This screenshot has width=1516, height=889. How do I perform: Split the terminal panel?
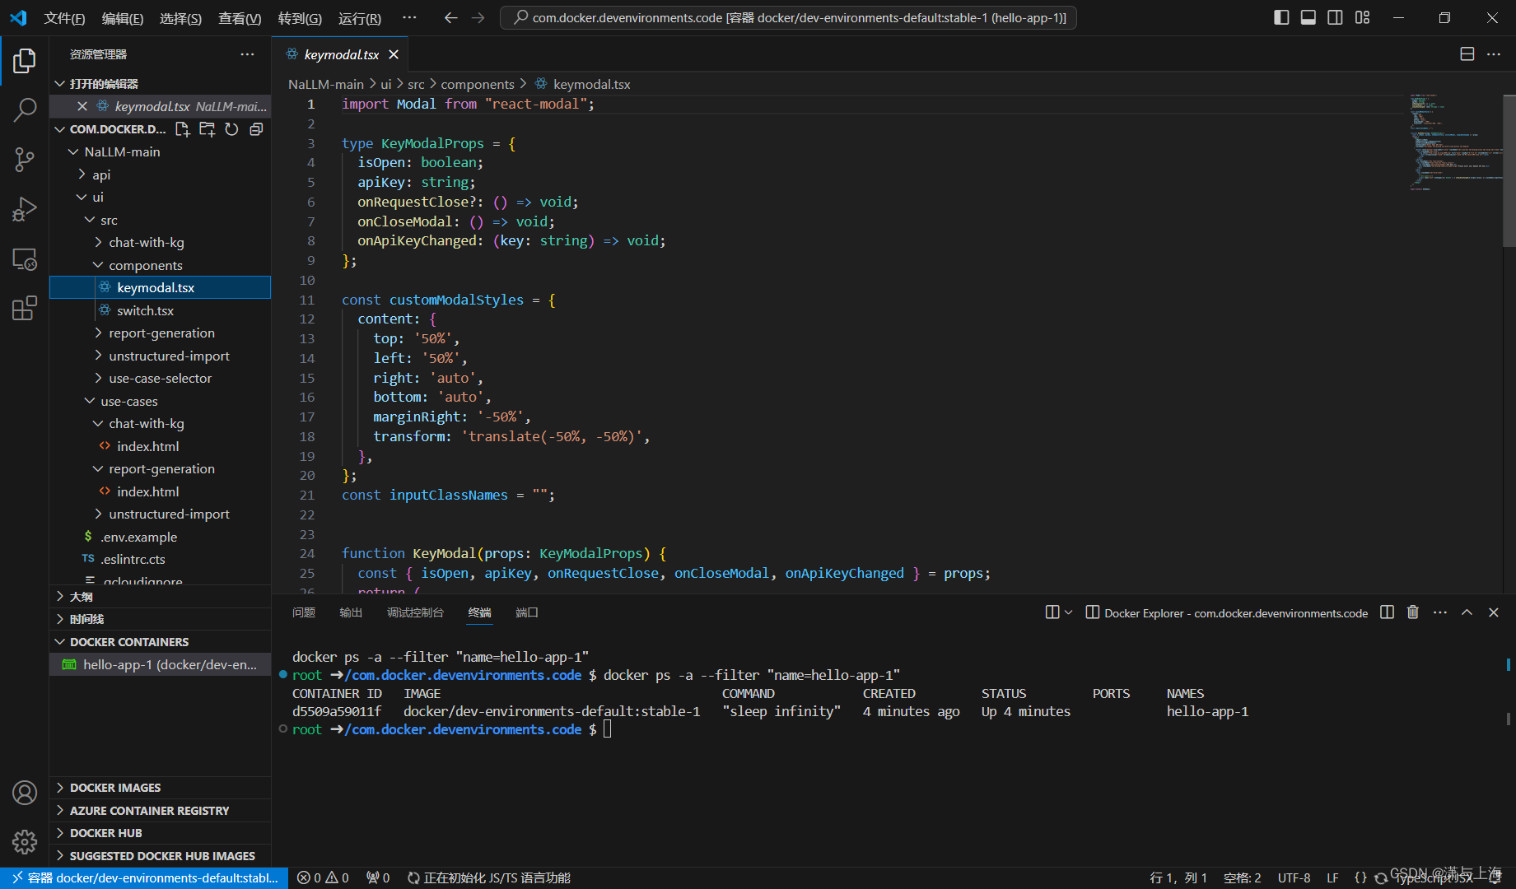tap(1388, 612)
